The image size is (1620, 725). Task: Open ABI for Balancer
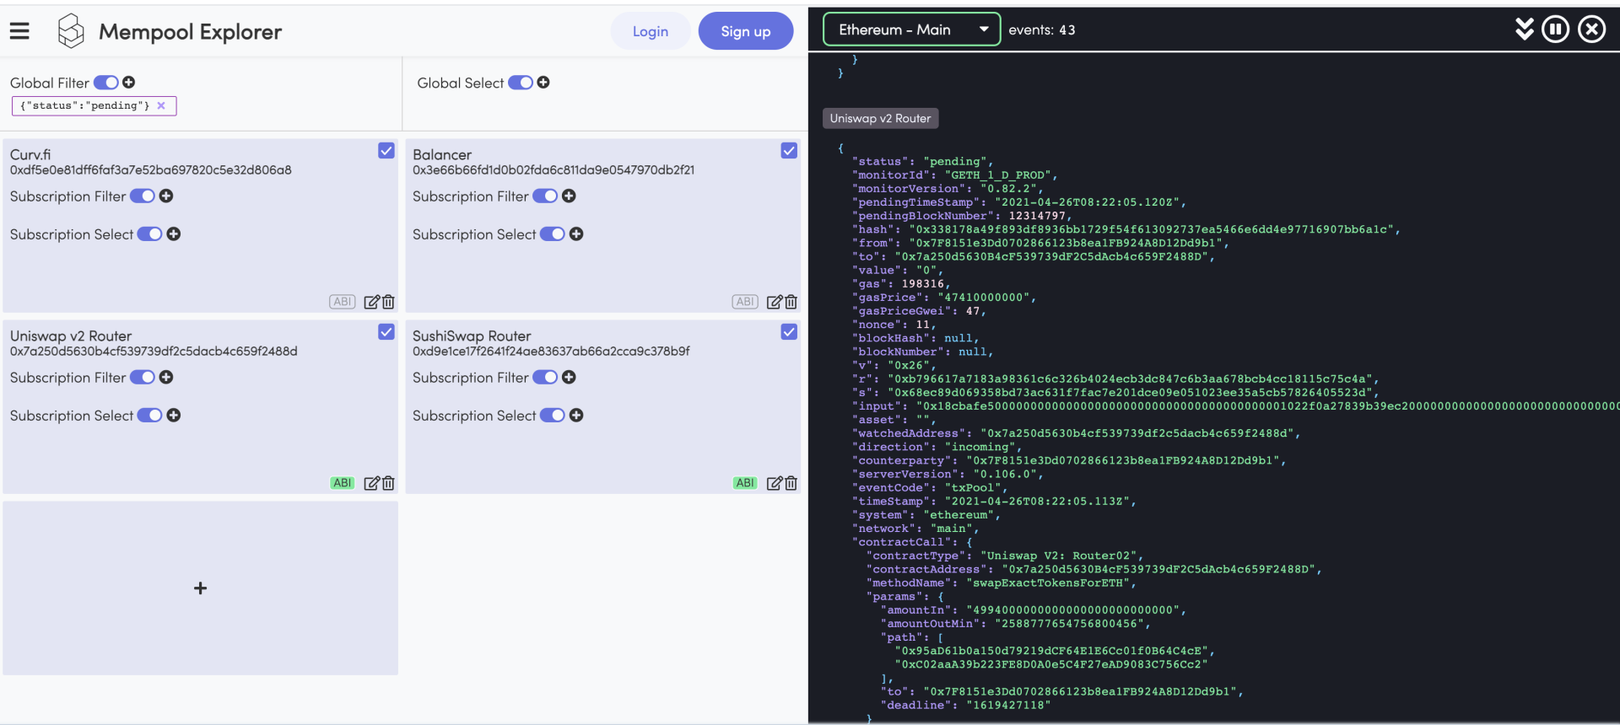[x=745, y=302]
